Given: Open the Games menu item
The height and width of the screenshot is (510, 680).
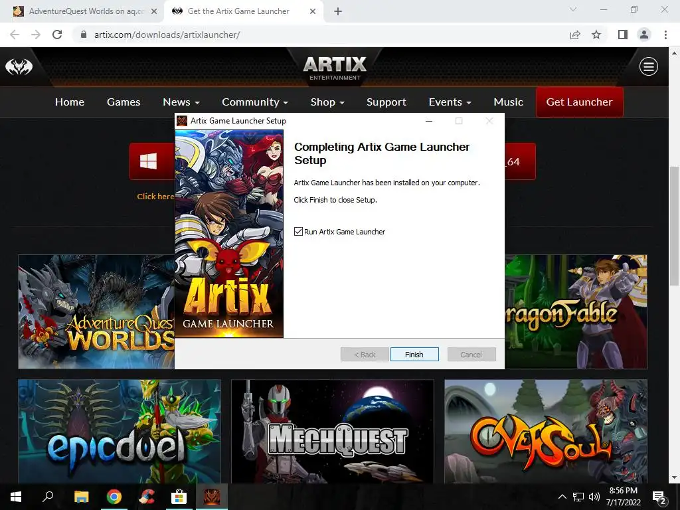Looking at the screenshot, I should coord(124,102).
